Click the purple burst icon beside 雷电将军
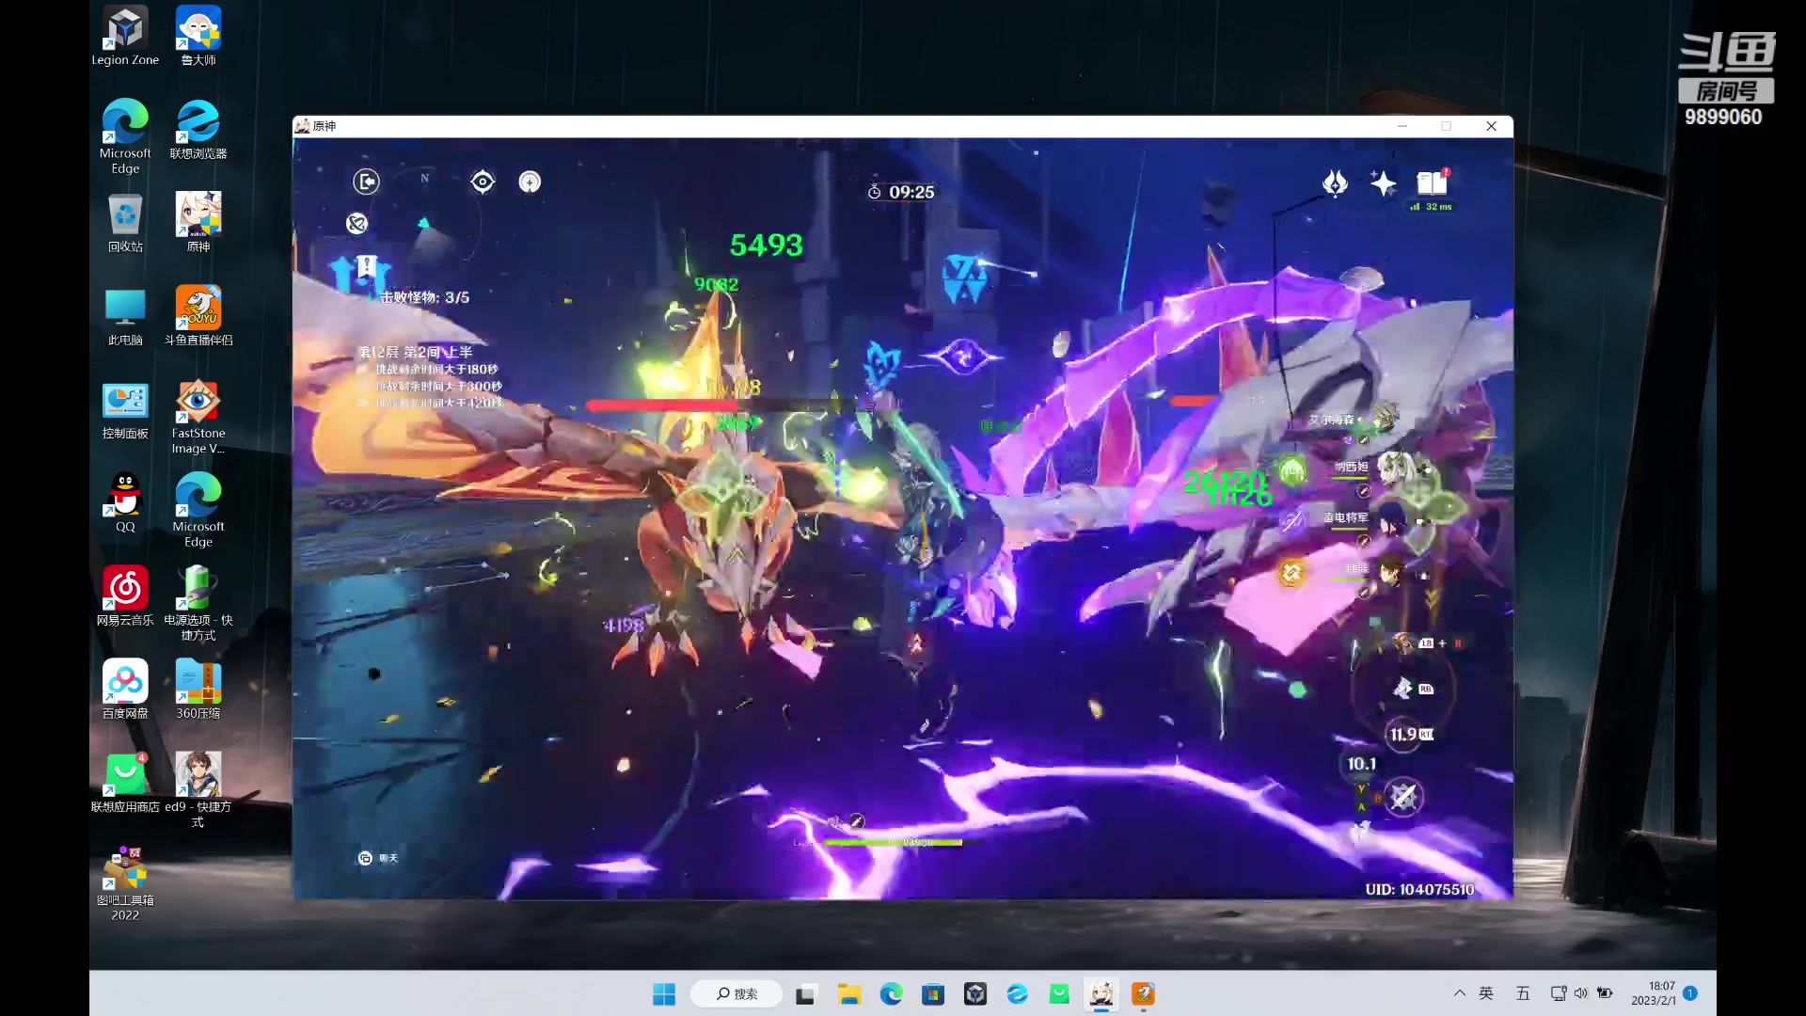Screen dimensions: 1806x1016 tap(1292, 520)
